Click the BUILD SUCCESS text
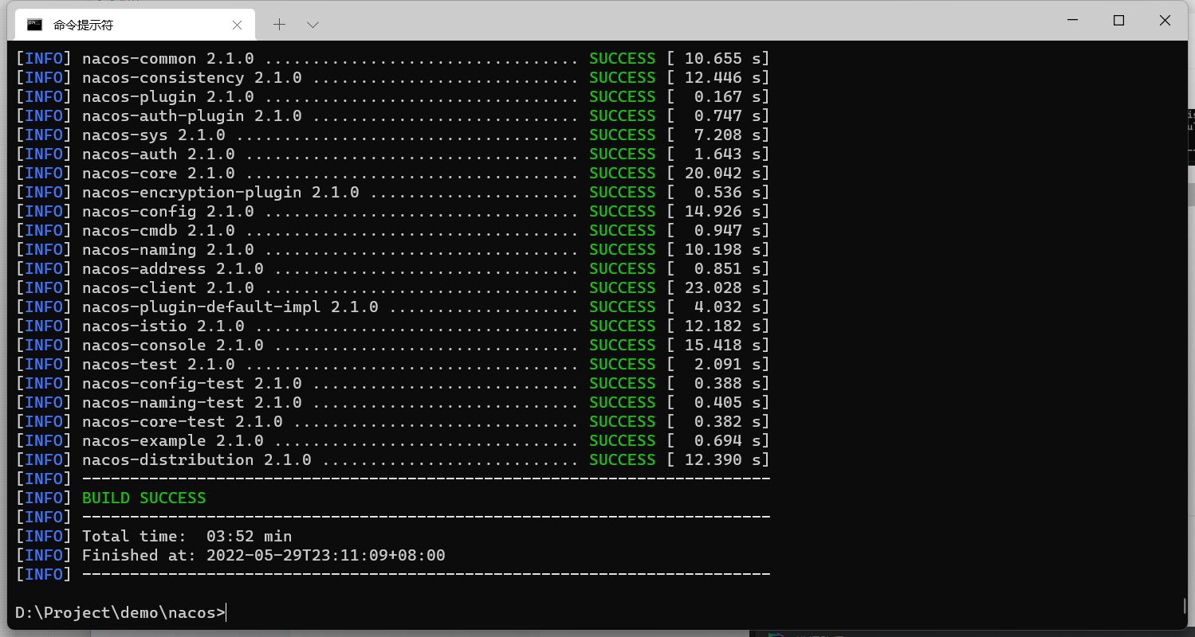Screen dimensions: 1195x637 click(x=143, y=498)
